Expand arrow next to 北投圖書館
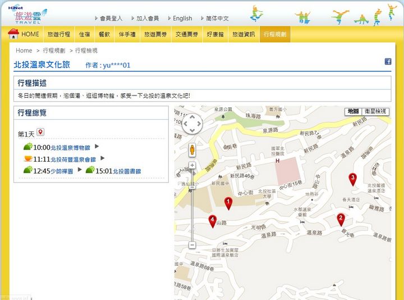404x300 pixels. 148,170
